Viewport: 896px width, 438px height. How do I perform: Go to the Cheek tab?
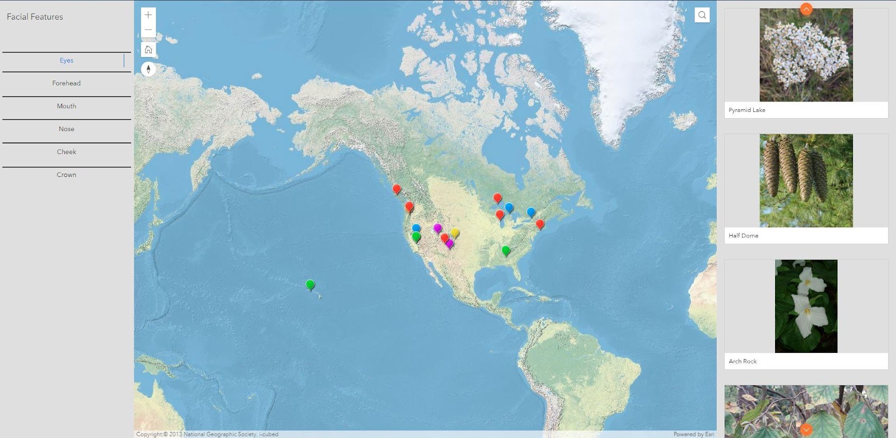pyautogui.click(x=67, y=152)
